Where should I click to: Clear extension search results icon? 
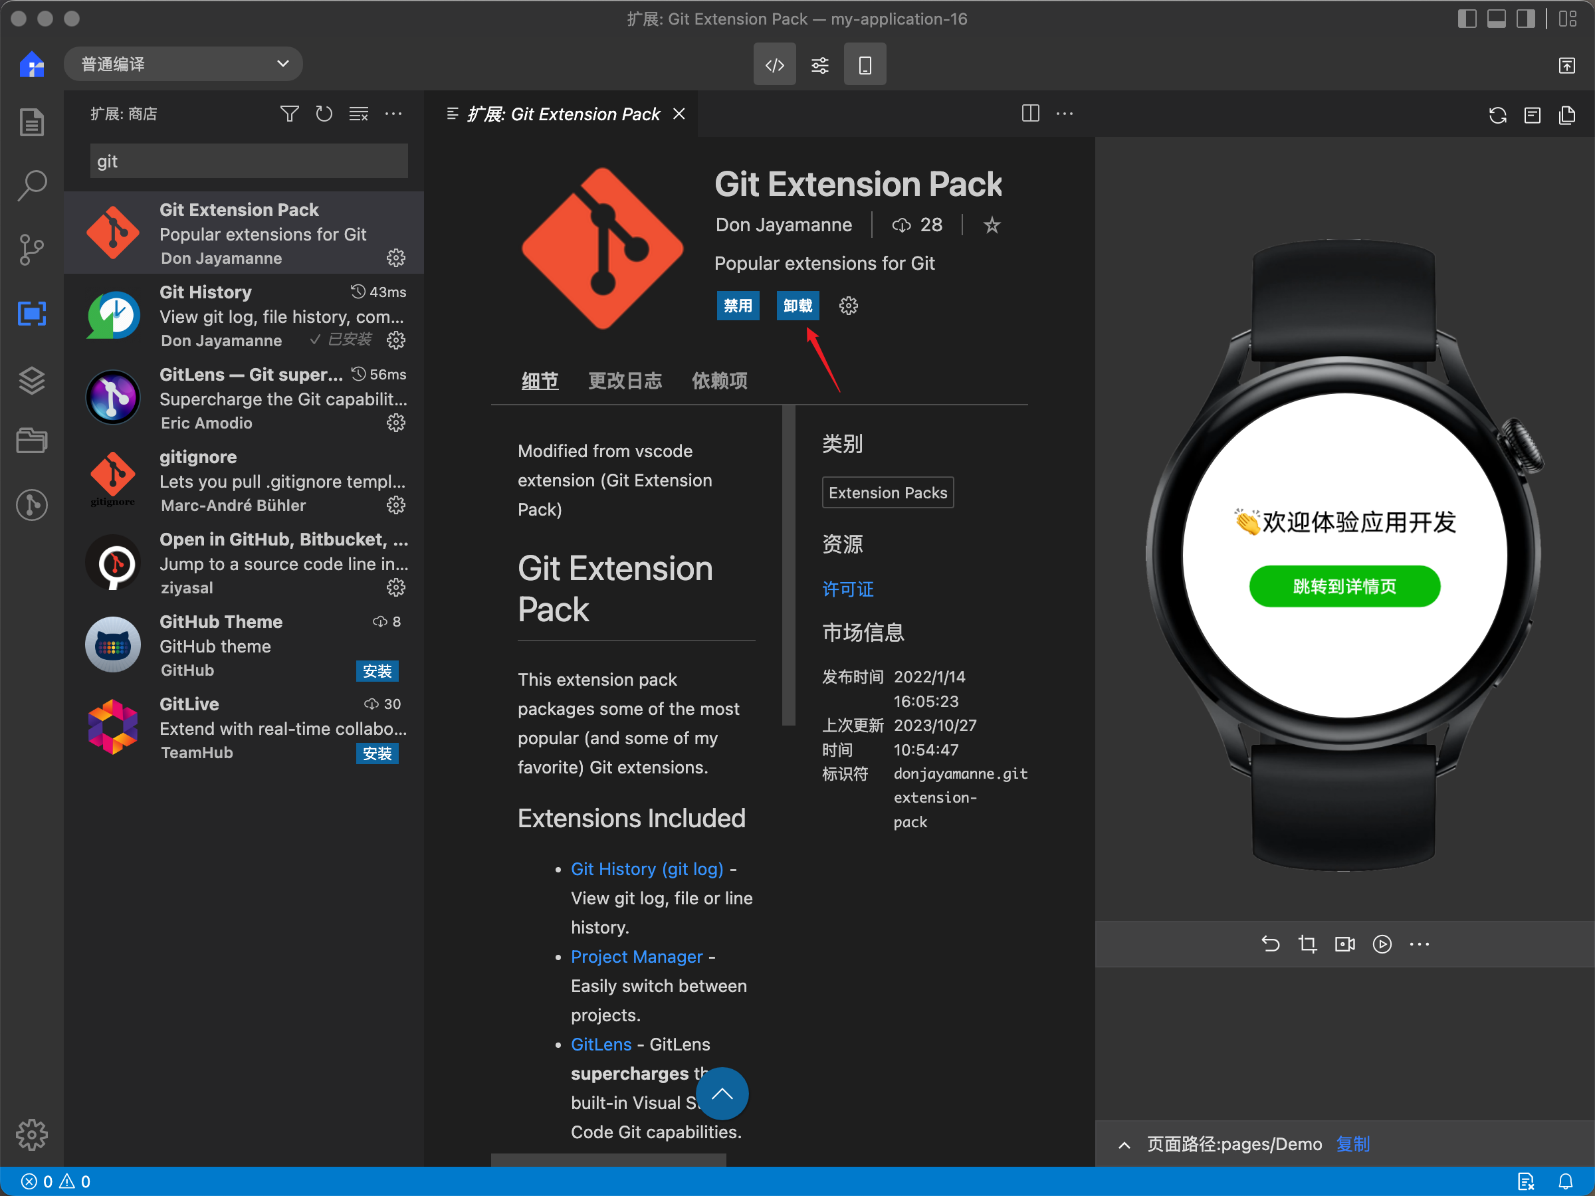tap(358, 114)
